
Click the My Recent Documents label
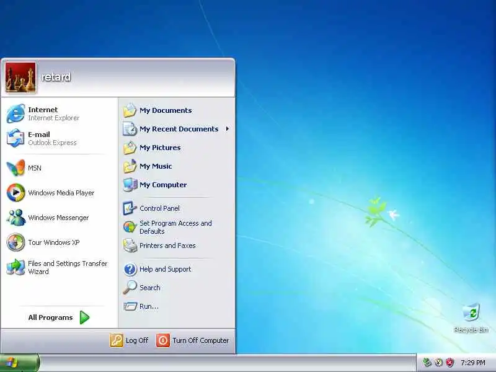[x=179, y=129]
